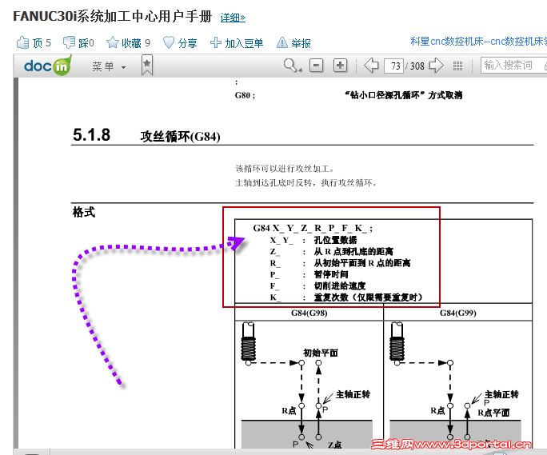
Task: Click the G84(G98) column header
Action: (x=309, y=313)
